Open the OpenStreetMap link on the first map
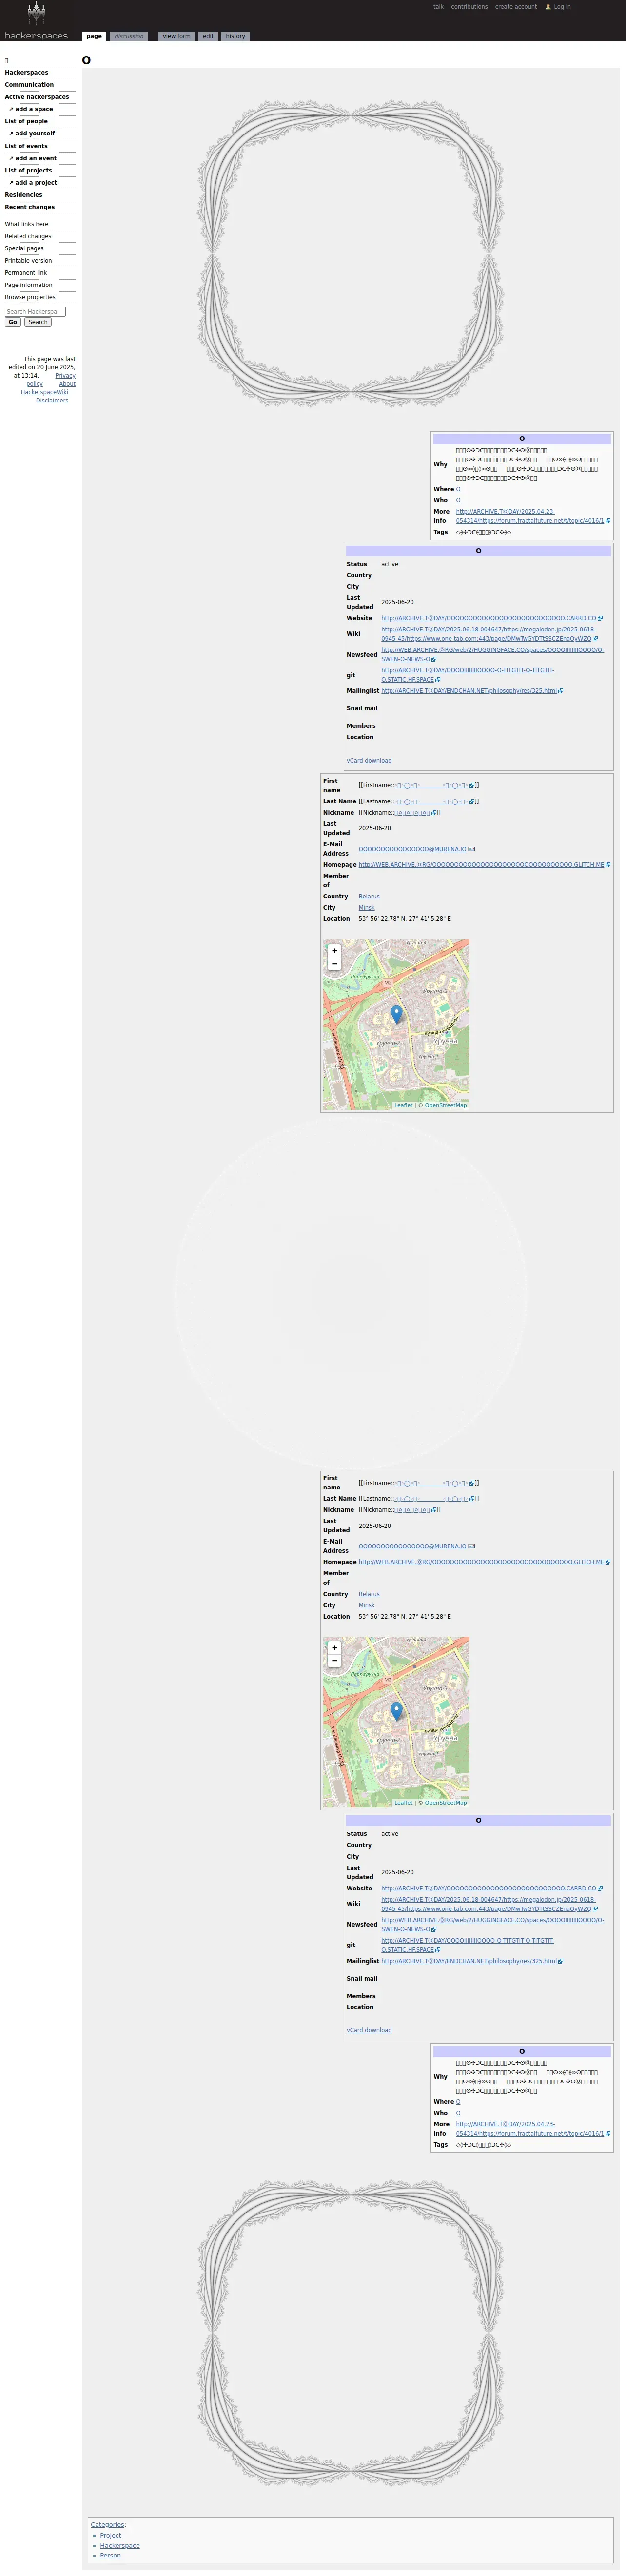The width and height of the screenshot is (626, 2576). [x=446, y=1105]
